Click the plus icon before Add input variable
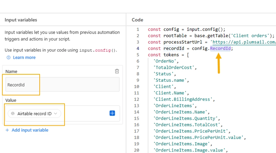 click(x=7, y=130)
